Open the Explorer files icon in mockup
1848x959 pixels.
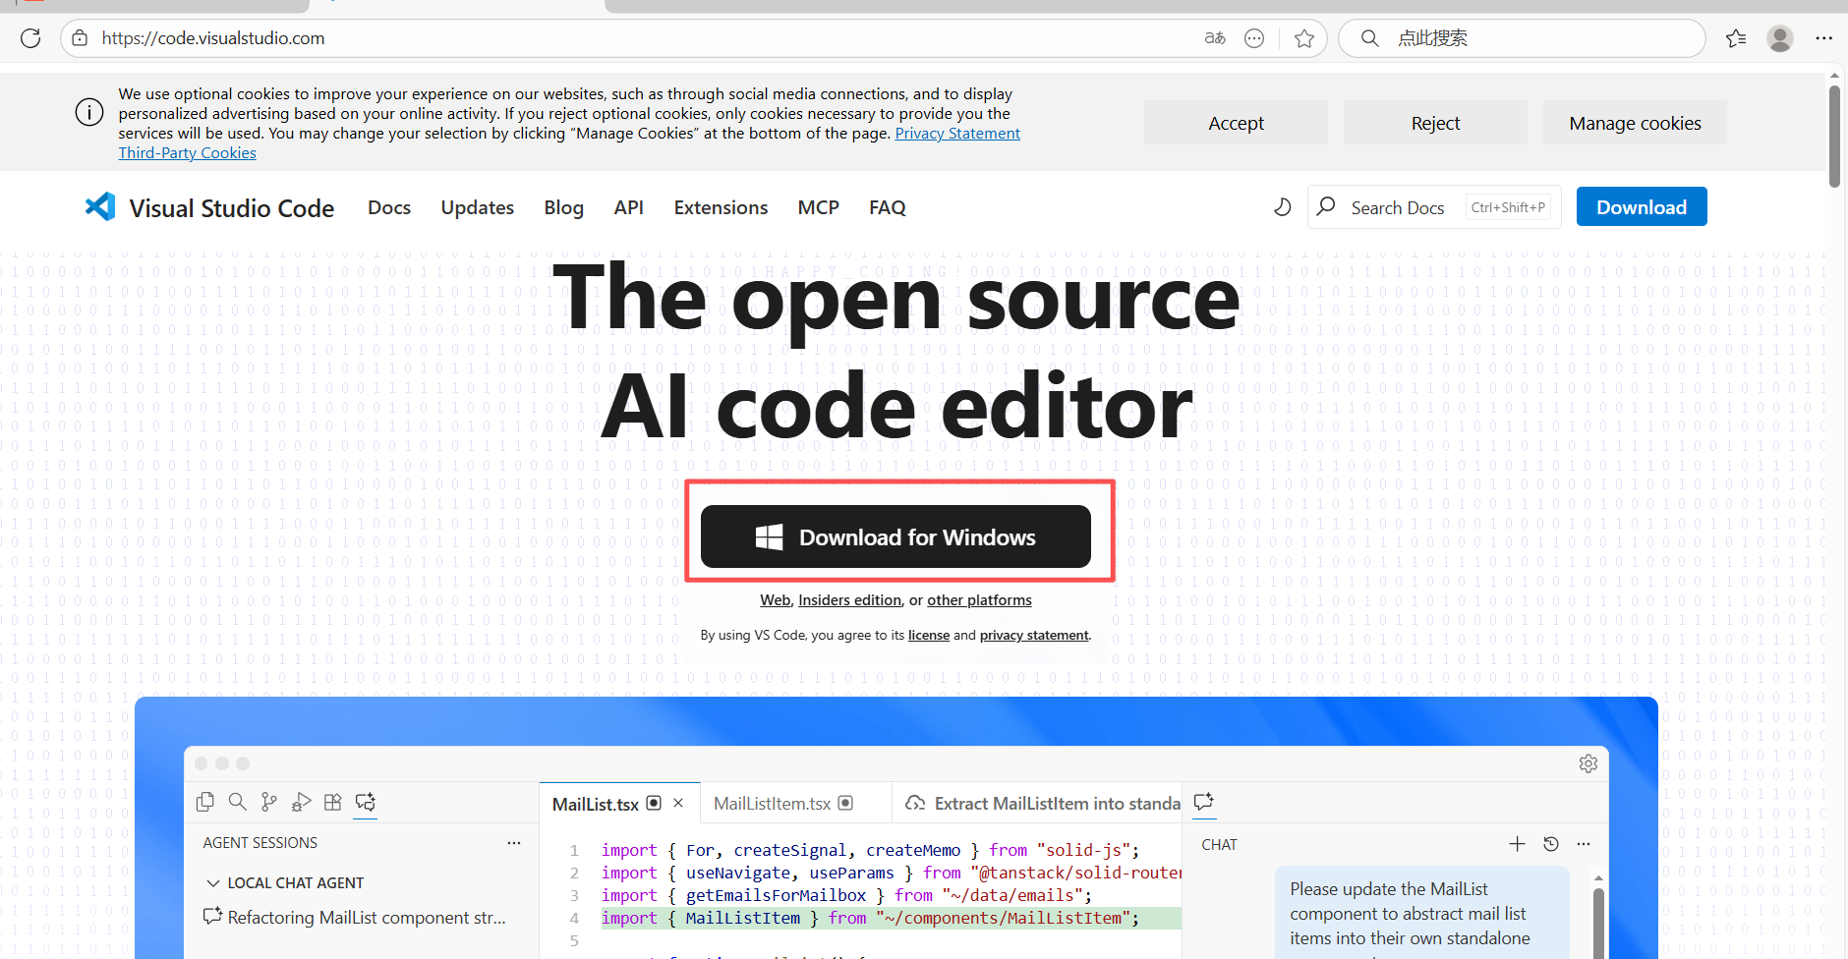tap(205, 802)
